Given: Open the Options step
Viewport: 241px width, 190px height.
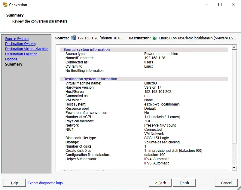Looking at the screenshot, I should tap(11, 59).
